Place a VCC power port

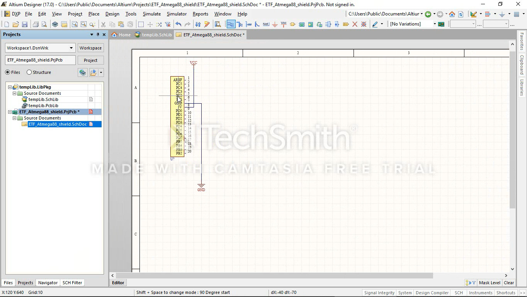click(x=284, y=24)
